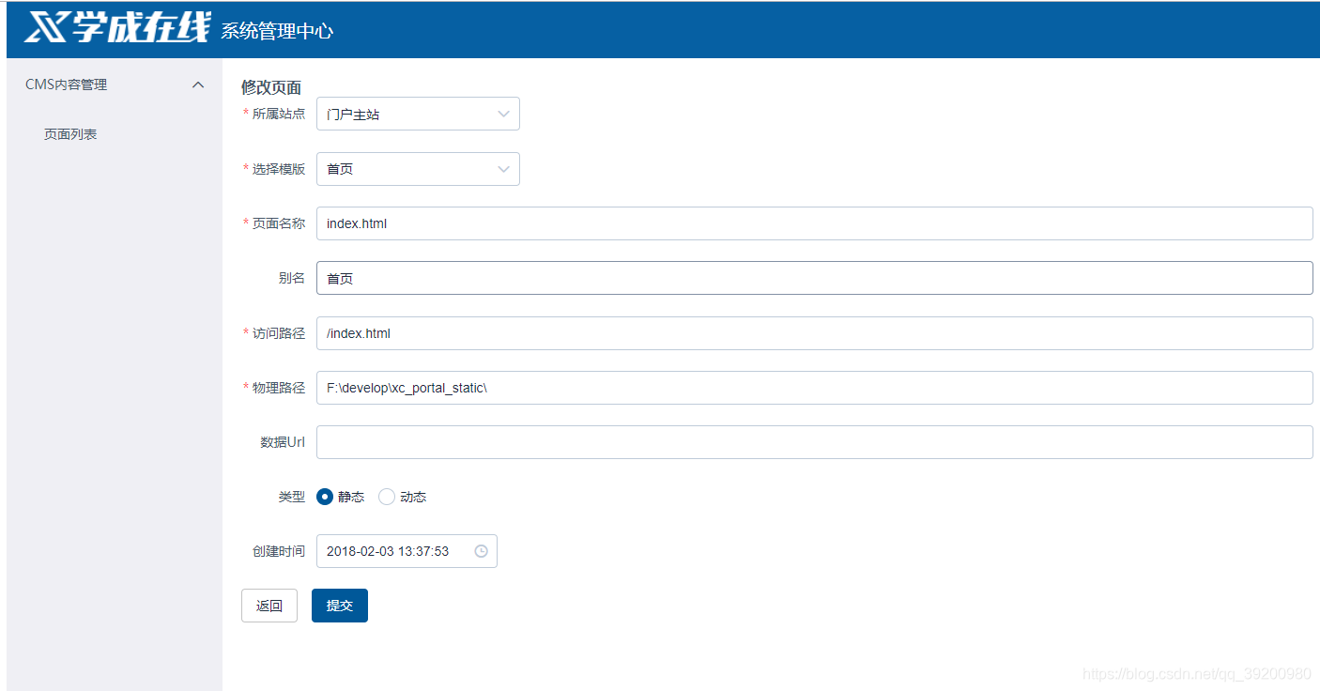Submit the form with 提交 button

tap(340, 606)
